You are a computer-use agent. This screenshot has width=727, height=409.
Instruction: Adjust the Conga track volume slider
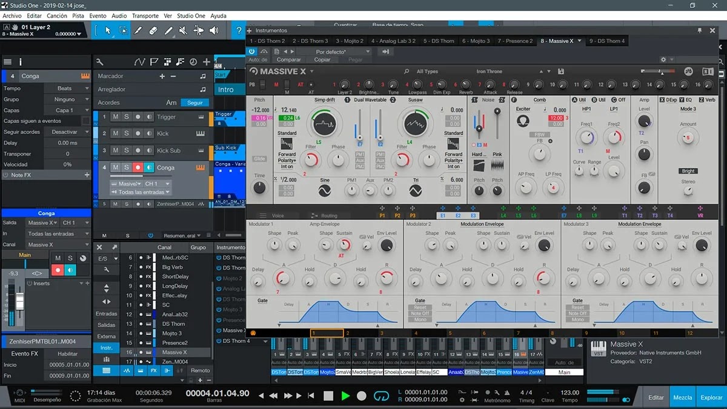coord(140,176)
